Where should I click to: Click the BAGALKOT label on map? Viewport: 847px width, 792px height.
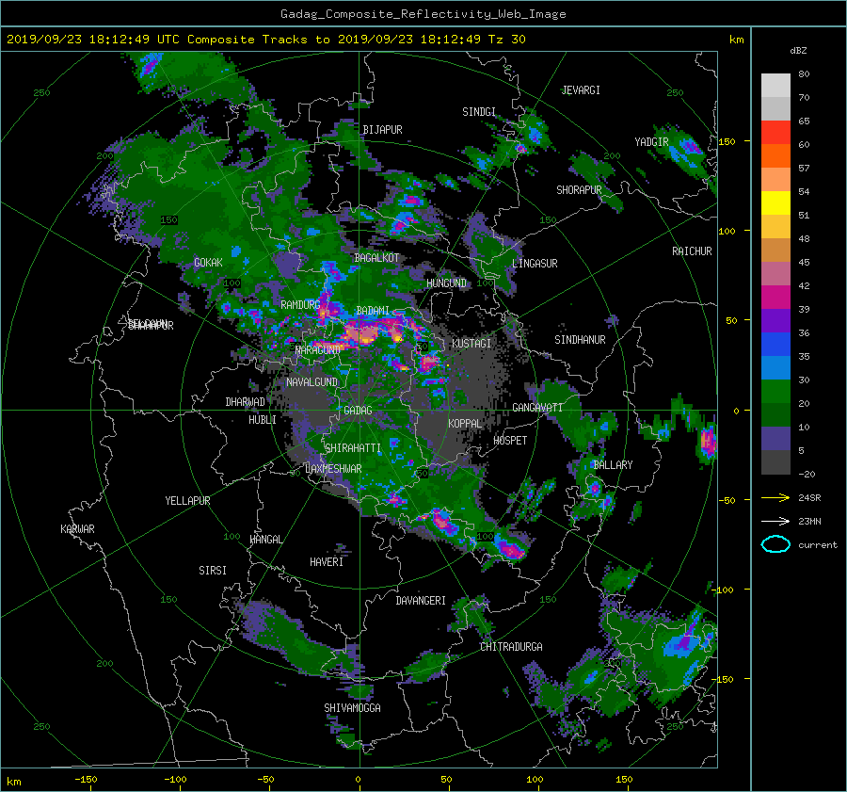click(x=376, y=258)
